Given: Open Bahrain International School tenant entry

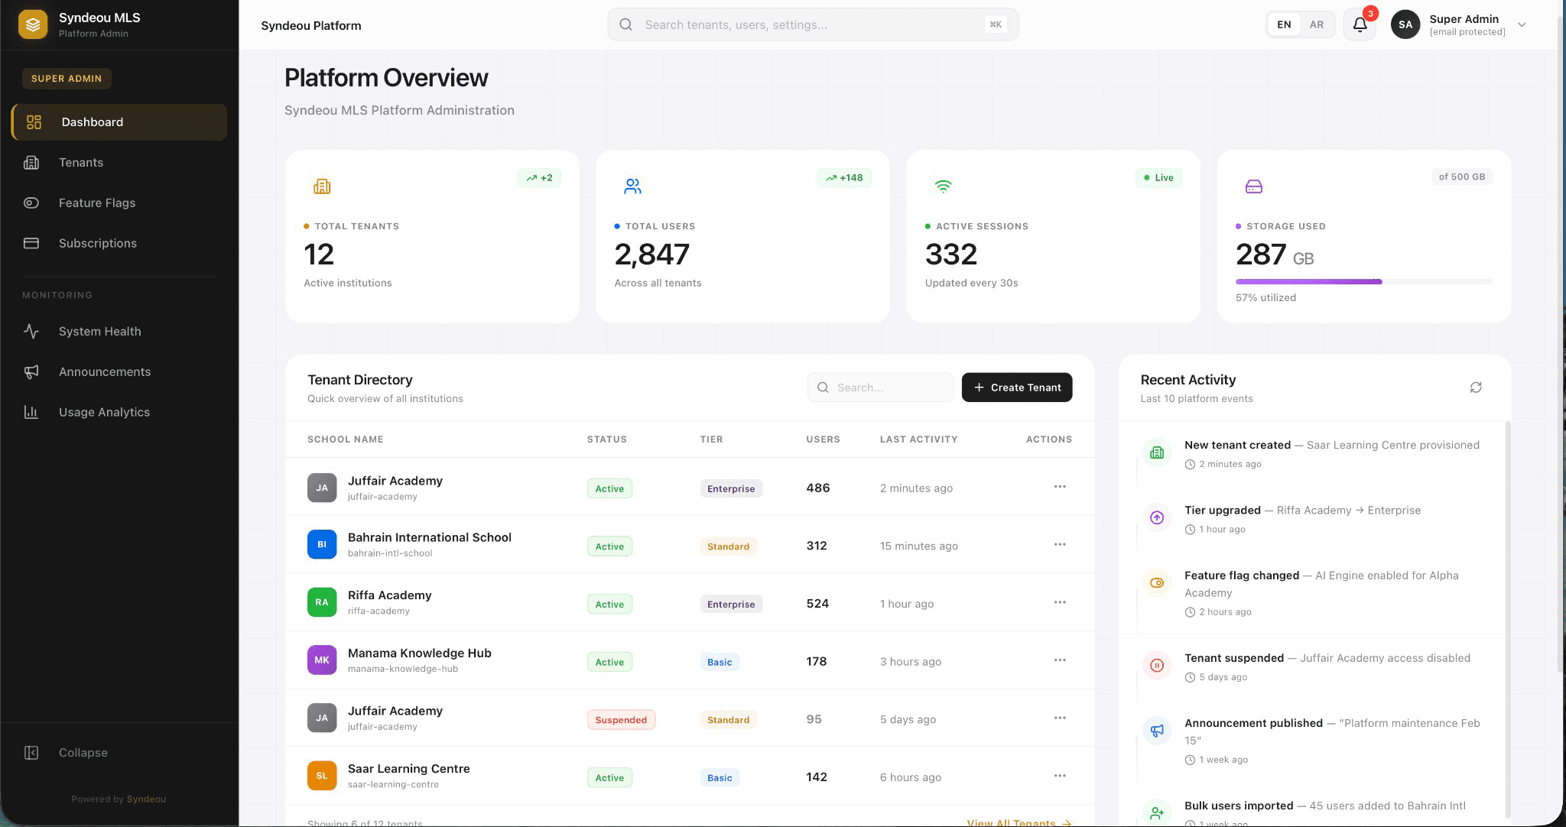Looking at the screenshot, I should pos(430,537).
